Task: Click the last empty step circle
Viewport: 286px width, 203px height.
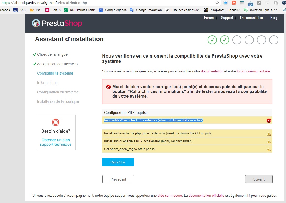Action: click(x=274, y=40)
